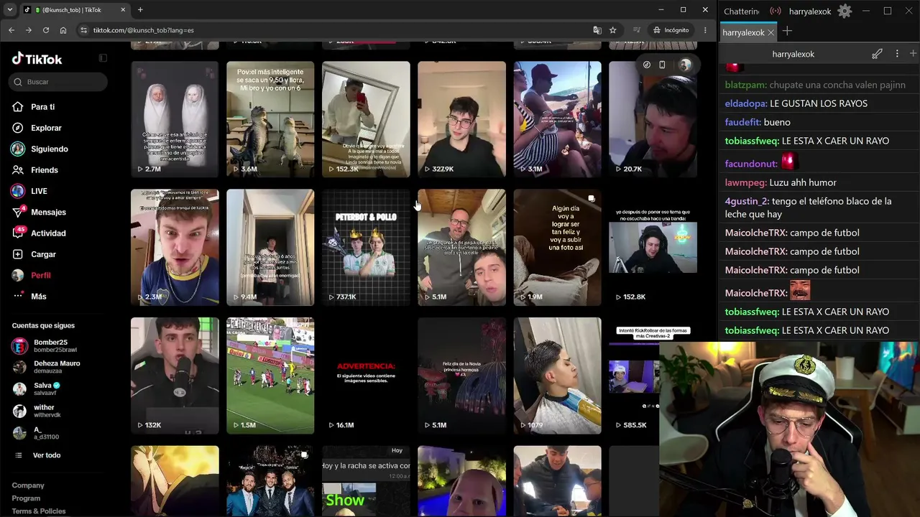Viewport: 920px width, 517px height.
Task: Click the TikTok logo
Action: [x=37, y=59]
